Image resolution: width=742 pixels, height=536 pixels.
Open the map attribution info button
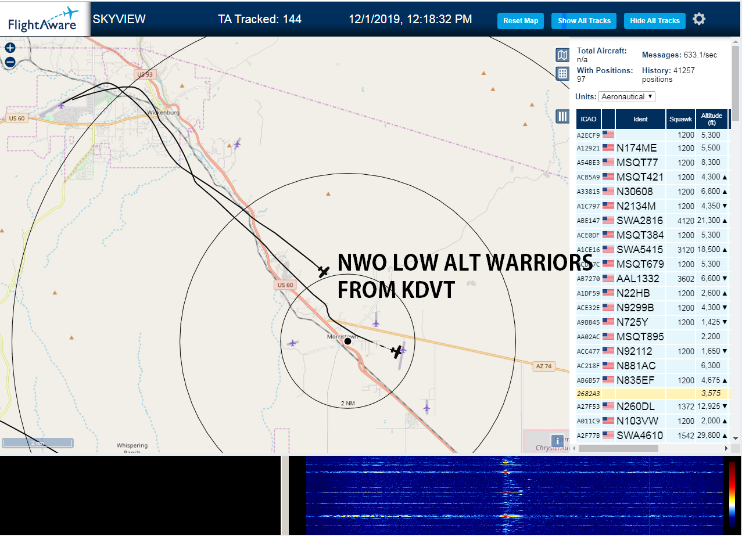(x=557, y=441)
